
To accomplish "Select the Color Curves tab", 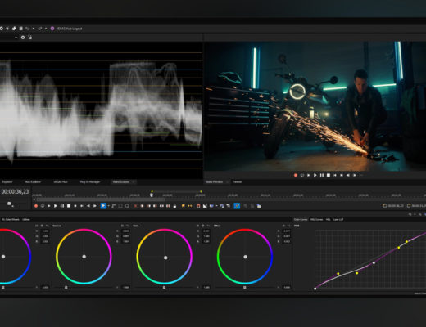I will [x=301, y=219].
